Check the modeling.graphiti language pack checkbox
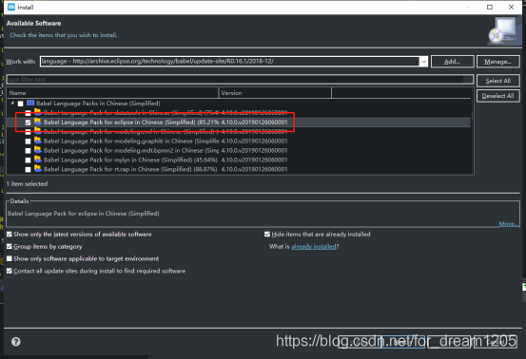 [x=28, y=142]
